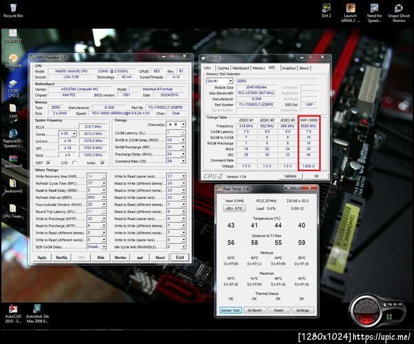Open the Slot #1 dropdown in CPU-Z
Screen dimensions: 414x344
pos(219,81)
